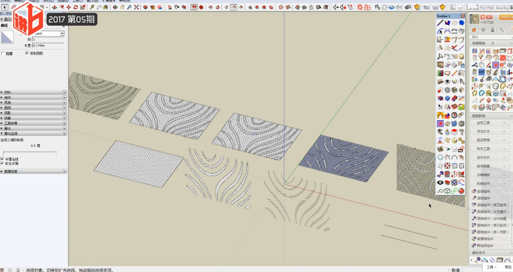This screenshot has height=272, width=513.
Task: Run the 群组转组件 command
Action: click(491, 246)
